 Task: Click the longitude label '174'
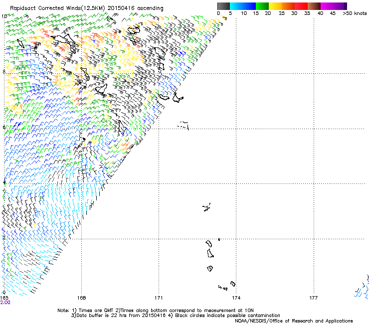(x=236, y=298)
